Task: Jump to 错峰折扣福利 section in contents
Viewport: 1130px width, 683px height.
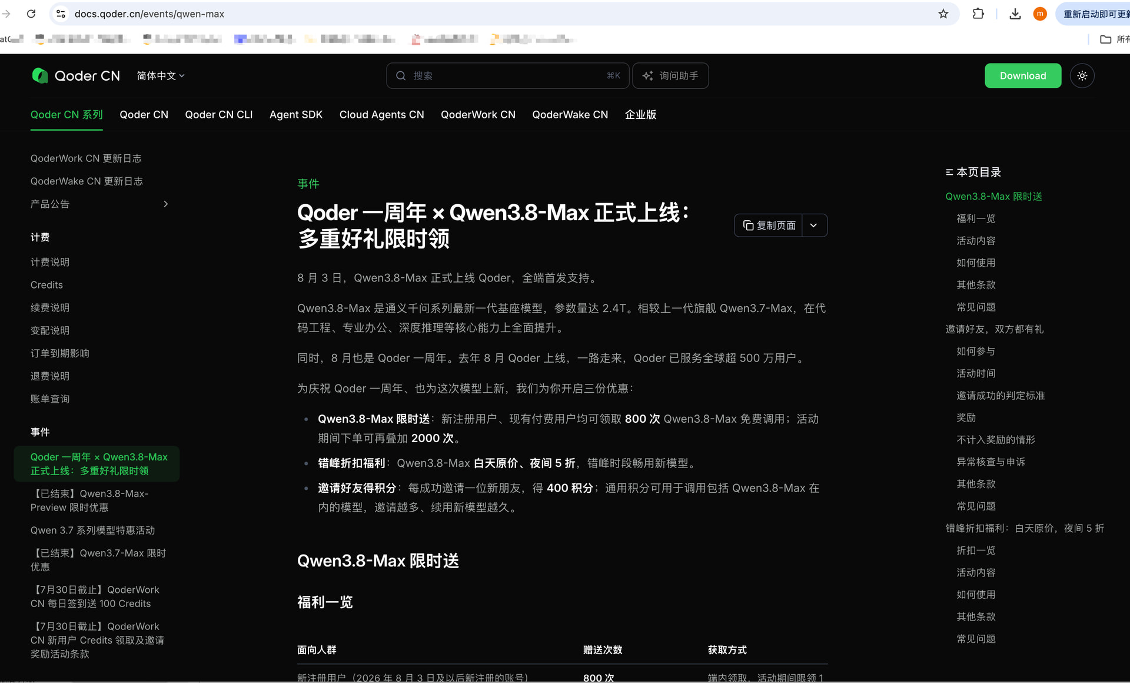Action: click(1025, 528)
